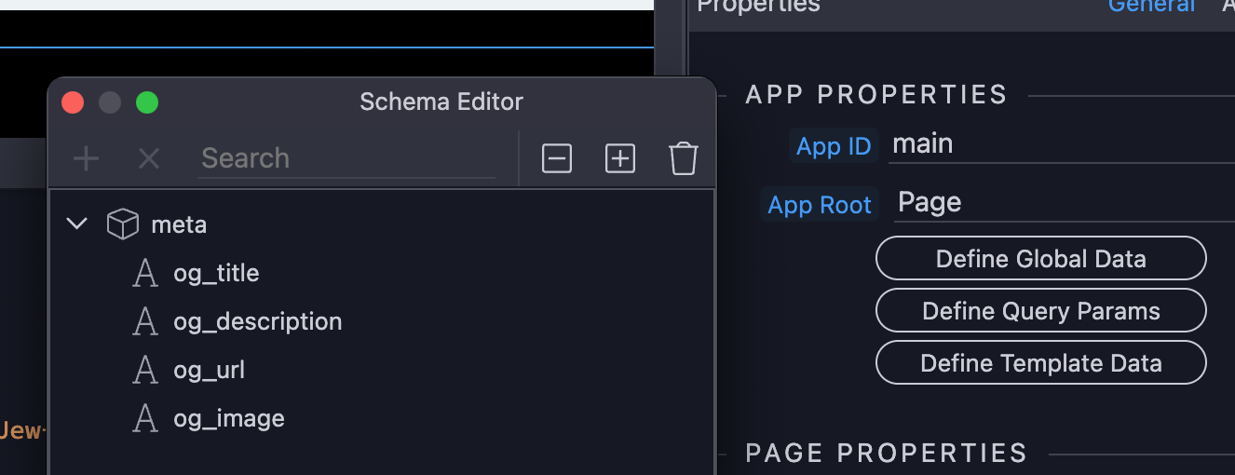Expand all schema nodes with plus-box icon
Image resolution: width=1235 pixels, height=475 pixels.
pos(620,158)
